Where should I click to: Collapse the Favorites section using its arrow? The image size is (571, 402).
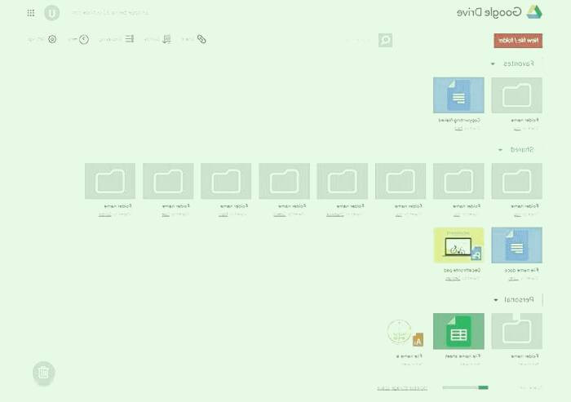click(x=493, y=64)
